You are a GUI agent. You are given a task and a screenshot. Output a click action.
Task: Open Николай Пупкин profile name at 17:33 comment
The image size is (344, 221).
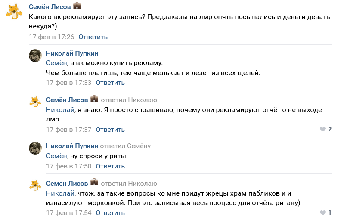[x=72, y=53]
